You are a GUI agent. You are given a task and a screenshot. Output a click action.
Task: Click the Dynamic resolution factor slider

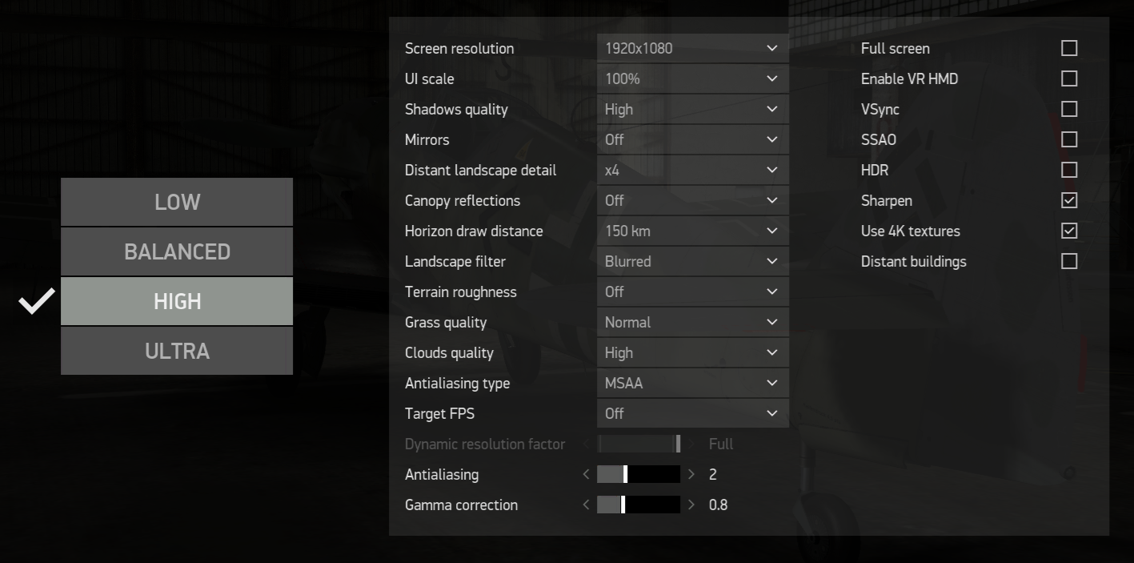(639, 444)
